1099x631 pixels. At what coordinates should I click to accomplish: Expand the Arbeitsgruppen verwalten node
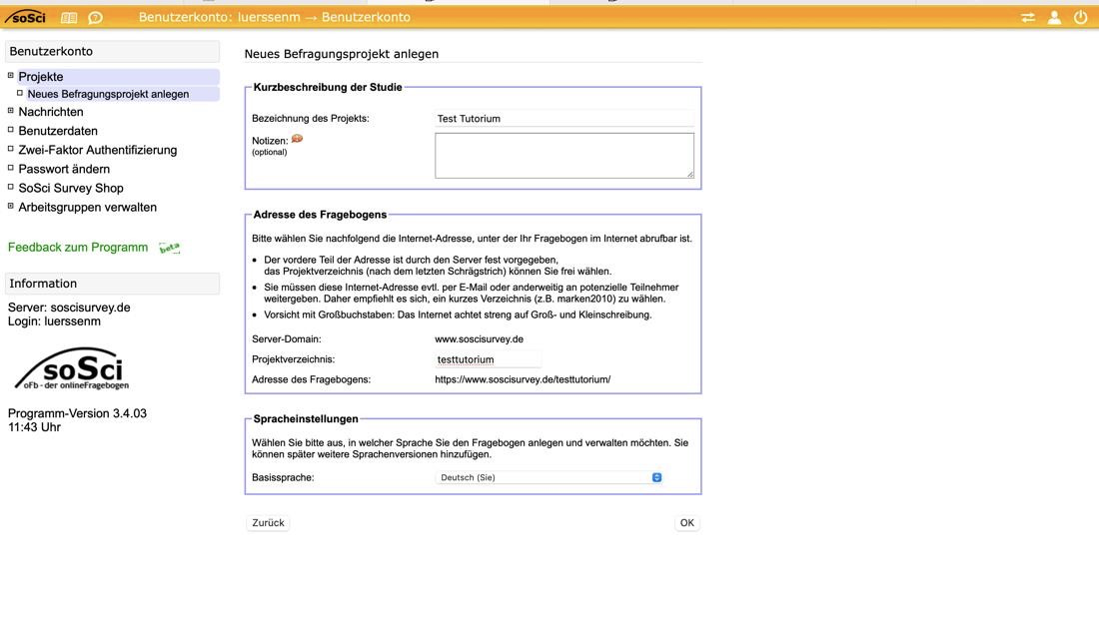pyautogui.click(x=11, y=206)
